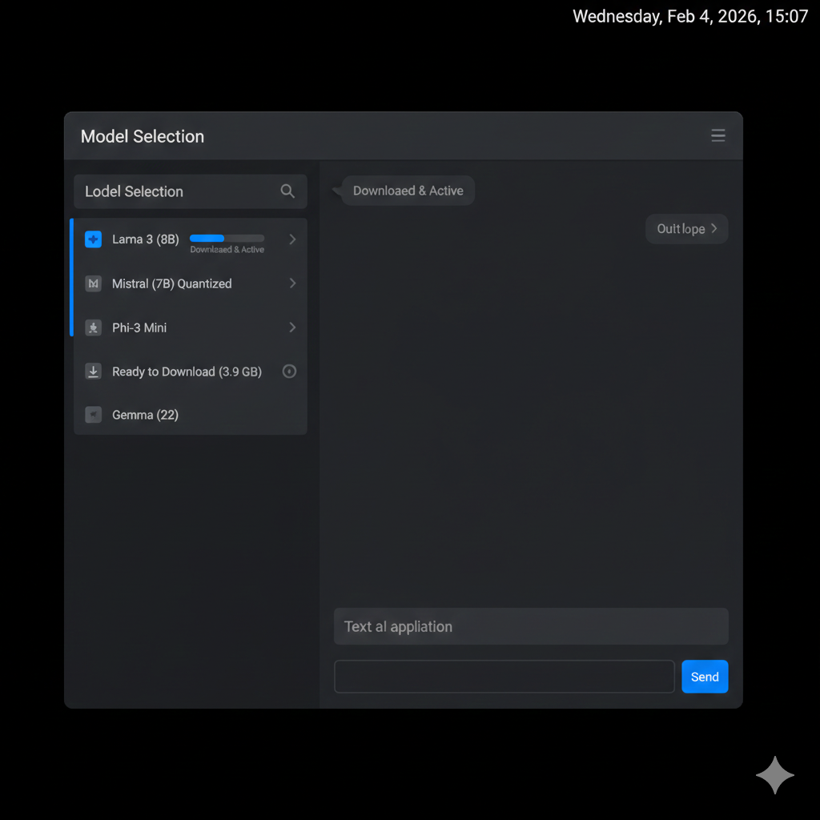Click the Phi-3 Mini model icon
Image resolution: width=820 pixels, height=820 pixels.
94,328
